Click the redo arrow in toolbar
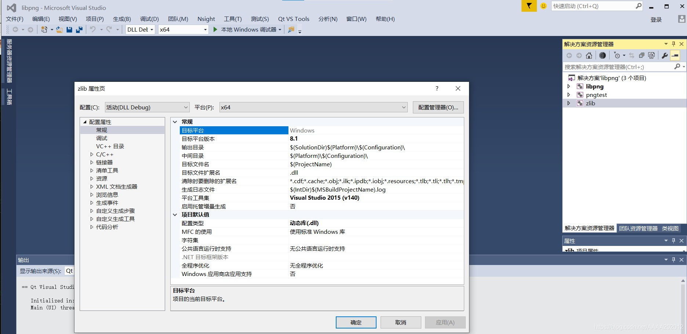The width and height of the screenshot is (687, 334). coord(109,30)
